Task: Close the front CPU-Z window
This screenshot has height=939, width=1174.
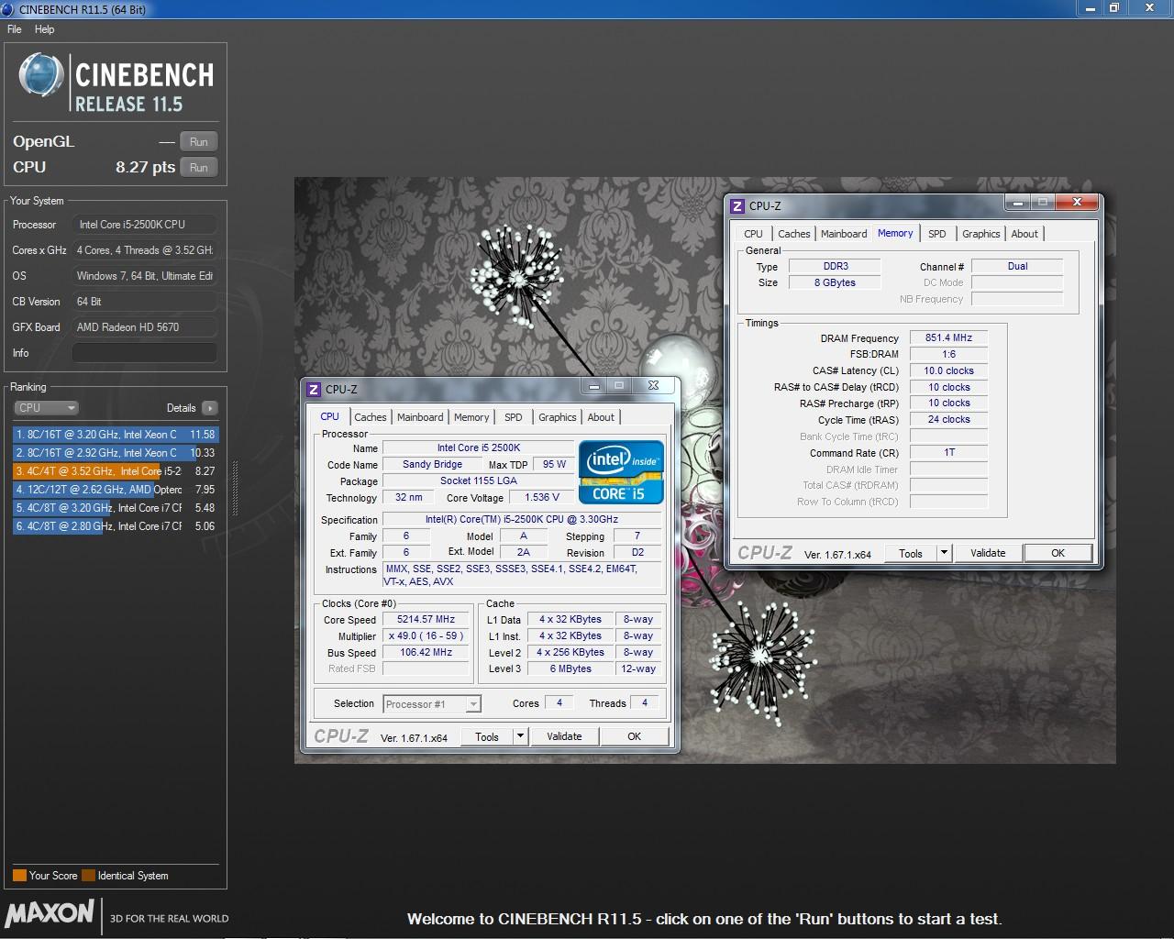Action: pos(653,386)
